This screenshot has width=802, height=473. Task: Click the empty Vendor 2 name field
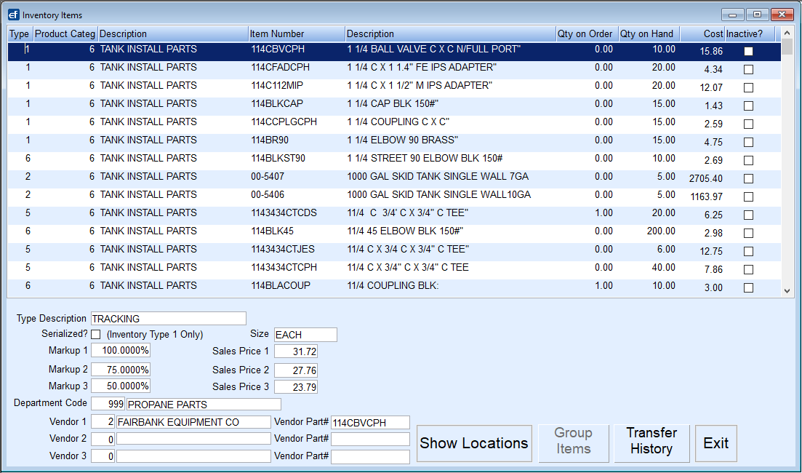pos(194,439)
